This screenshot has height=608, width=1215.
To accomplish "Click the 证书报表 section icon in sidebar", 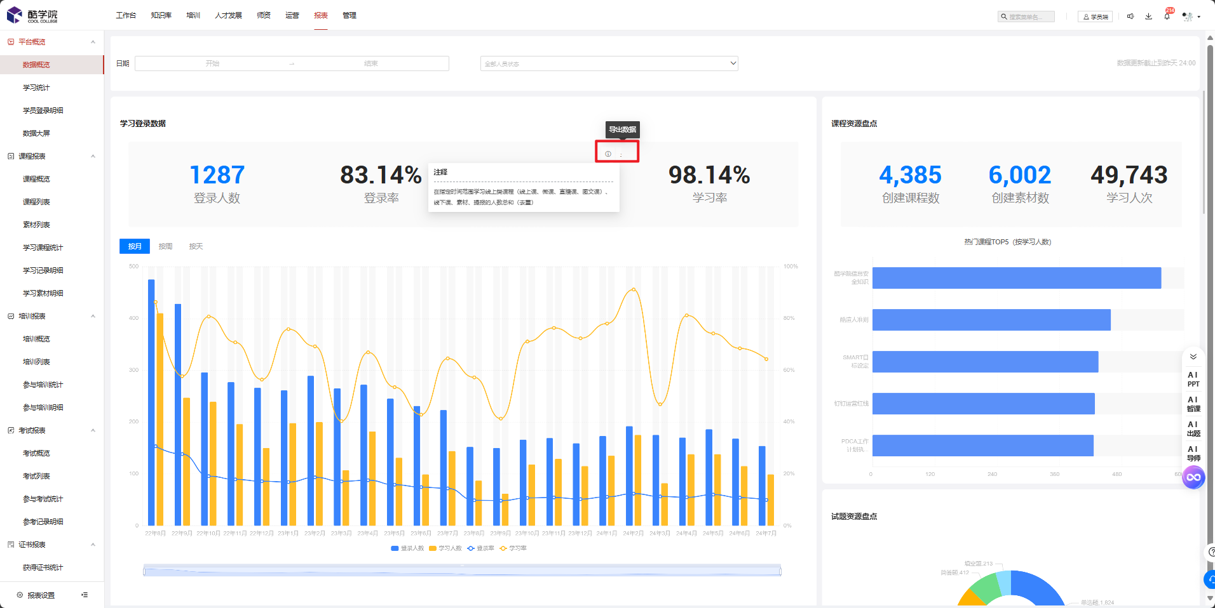I will coord(11,545).
